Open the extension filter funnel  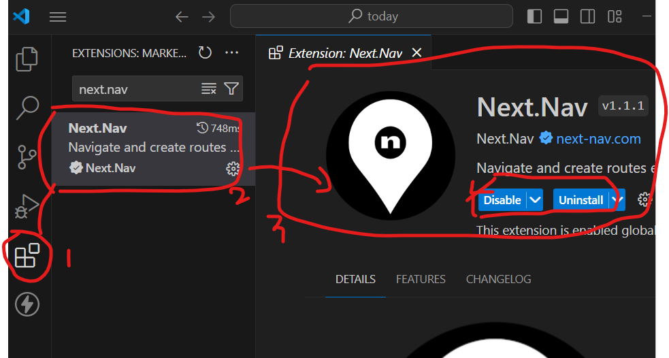[231, 88]
